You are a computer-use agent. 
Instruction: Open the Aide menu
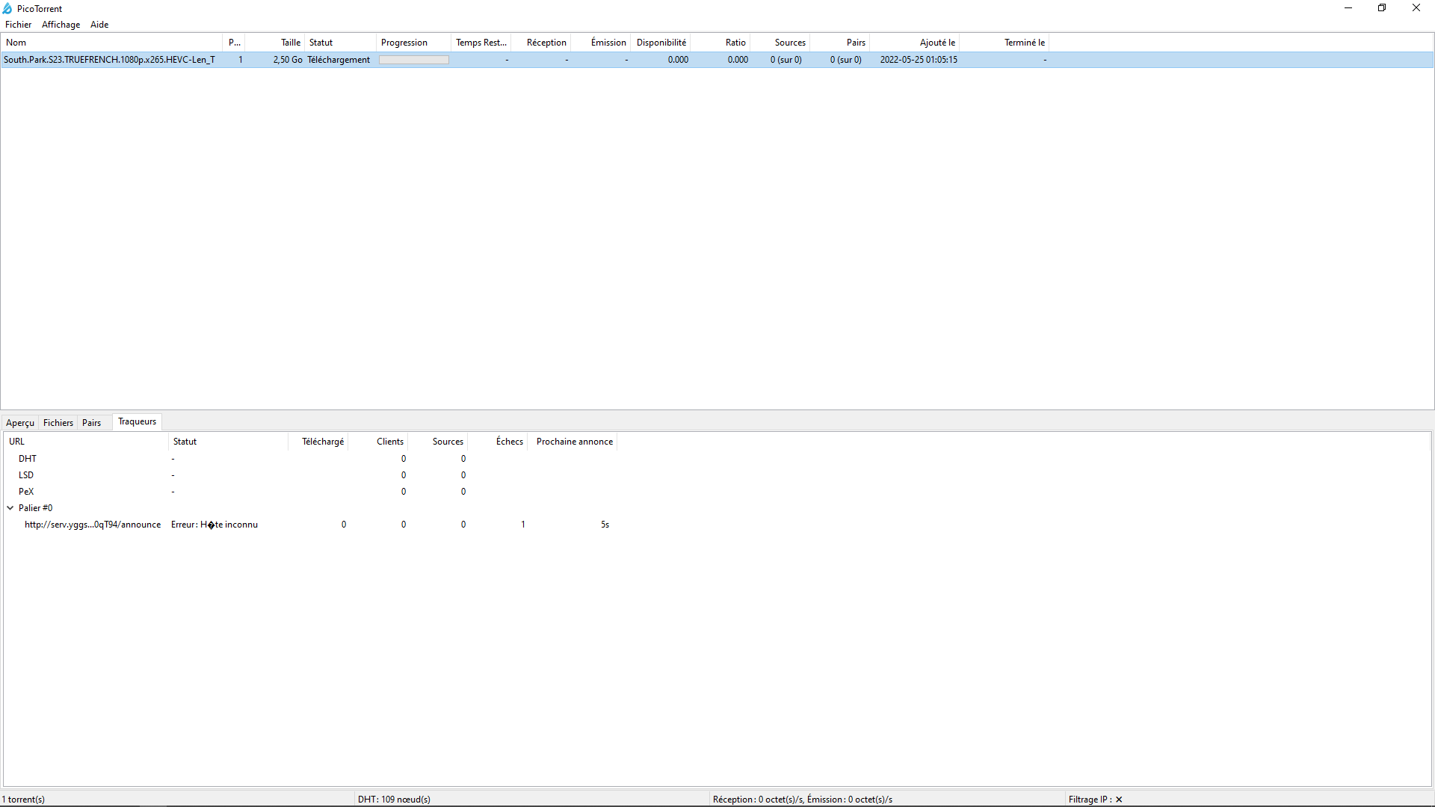pos(99,25)
